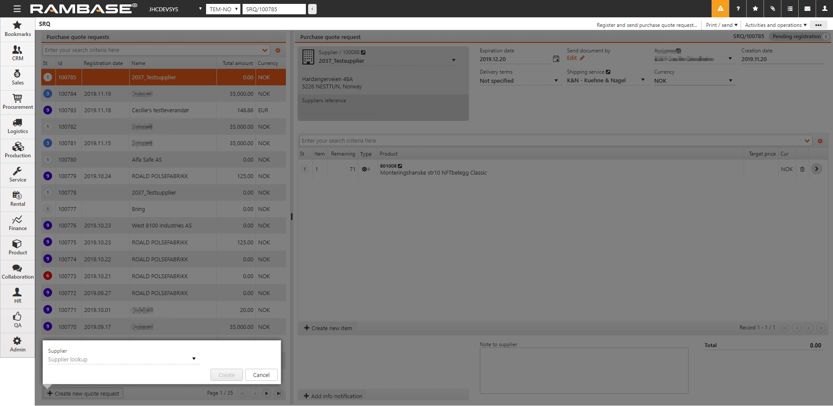833x406 pixels.
Task: Click Edit link under Send document by
Action: [572, 58]
